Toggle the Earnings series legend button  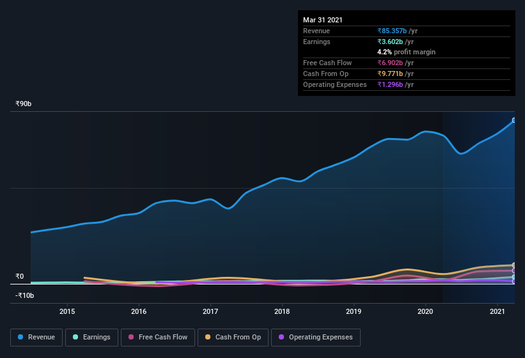pos(91,338)
